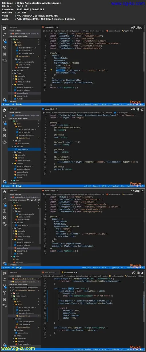Open Source Control in the 00:08:40 frame
This screenshot has width=146, height=352.
pyautogui.click(x=4, y=205)
